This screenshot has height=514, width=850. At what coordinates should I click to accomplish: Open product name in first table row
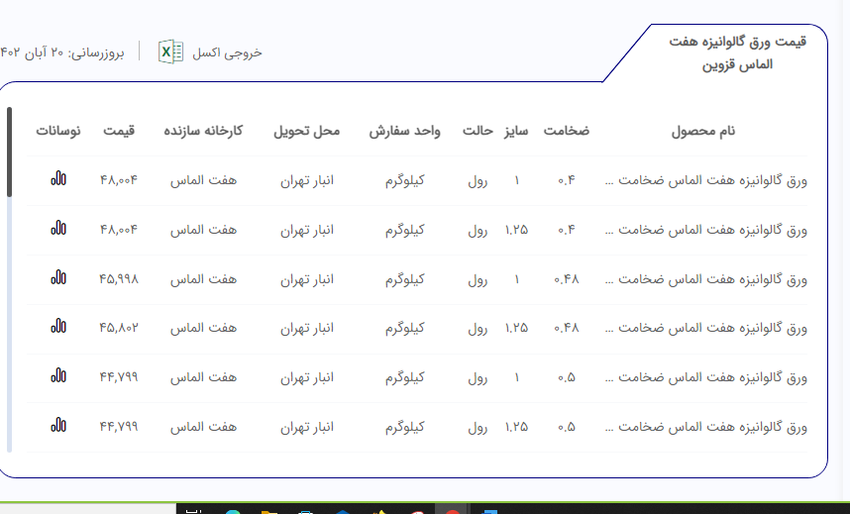pyautogui.click(x=705, y=180)
